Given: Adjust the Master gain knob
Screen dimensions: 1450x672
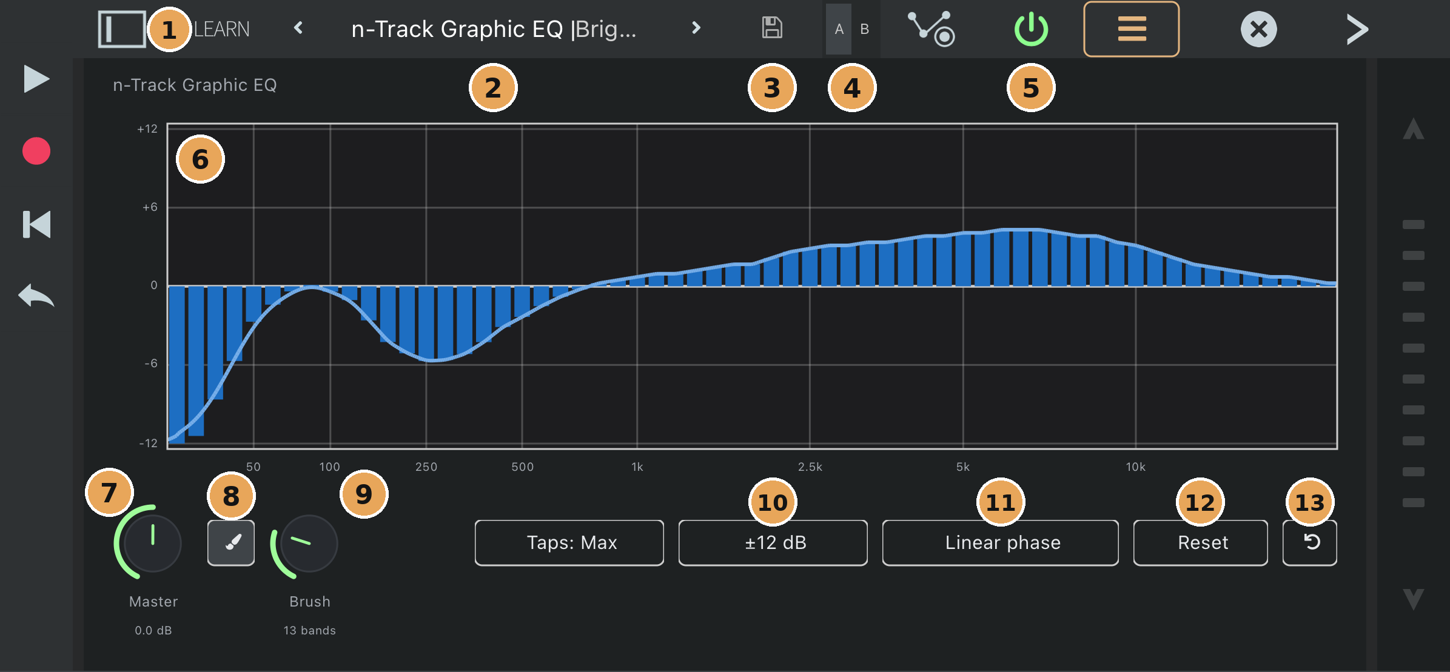Looking at the screenshot, I should [152, 542].
